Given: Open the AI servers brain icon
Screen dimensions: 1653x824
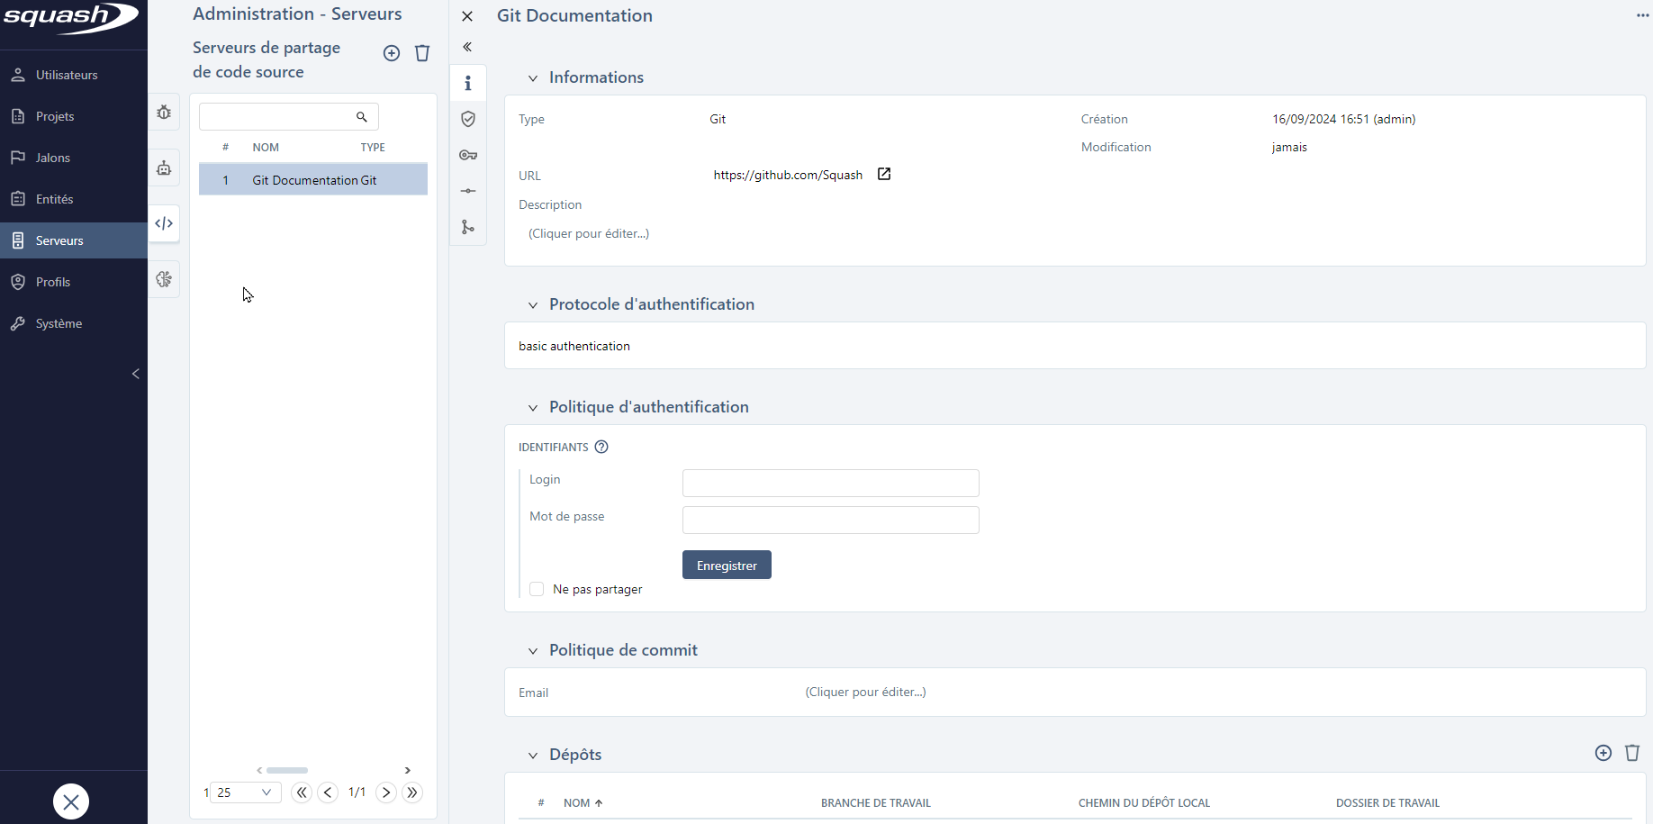Looking at the screenshot, I should pos(164,279).
